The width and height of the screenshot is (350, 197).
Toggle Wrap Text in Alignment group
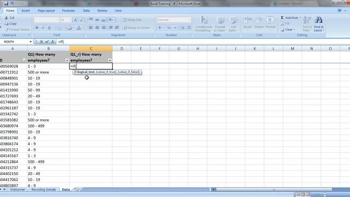point(132,20)
